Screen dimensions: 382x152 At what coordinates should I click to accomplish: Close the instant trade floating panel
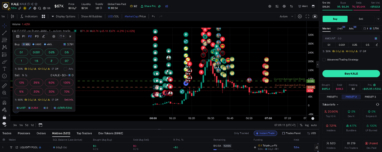point(70,36)
